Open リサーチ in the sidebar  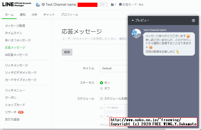(x=11, y=112)
